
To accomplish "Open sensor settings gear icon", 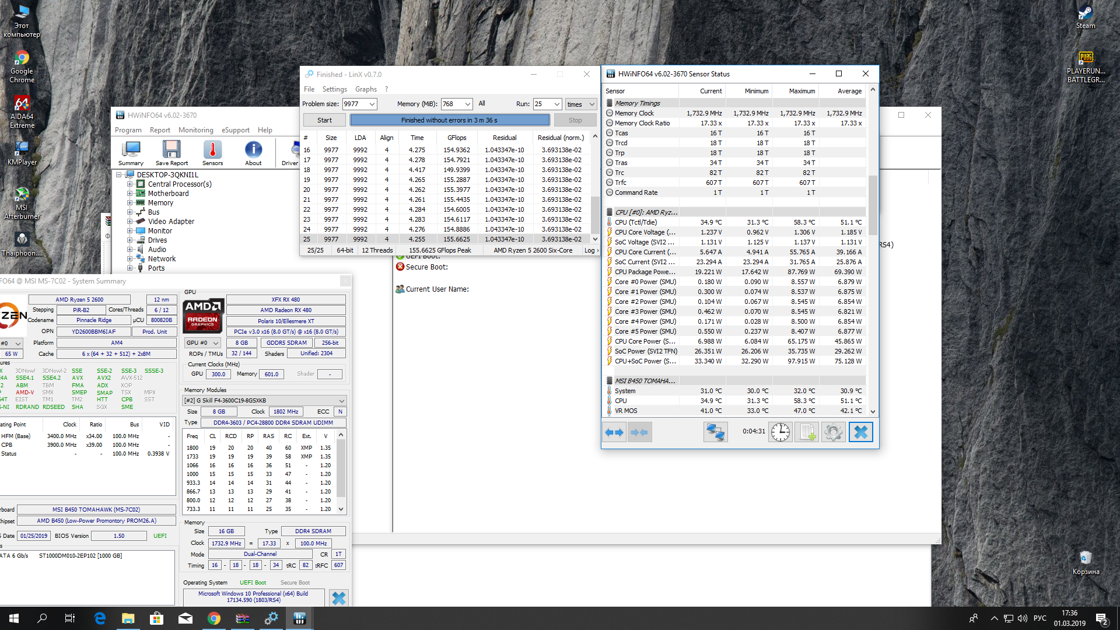I will (x=833, y=432).
